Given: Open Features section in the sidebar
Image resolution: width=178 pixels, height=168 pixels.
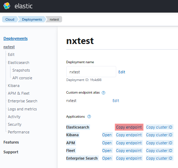Looking at the screenshot, I should click(11, 142).
